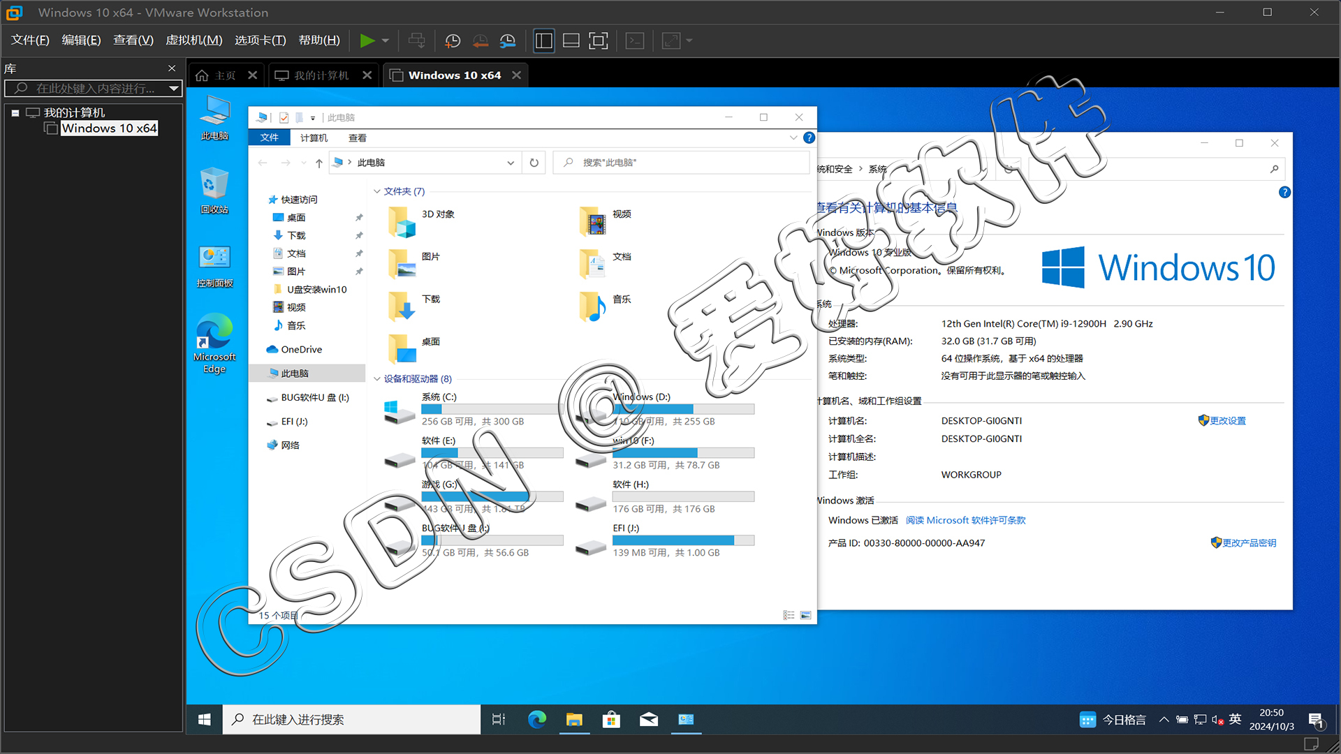Image resolution: width=1341 pixels, height=754 pixels.
Task: Open the 文件(F) VMware menu
Action: (x=30, y=40)
